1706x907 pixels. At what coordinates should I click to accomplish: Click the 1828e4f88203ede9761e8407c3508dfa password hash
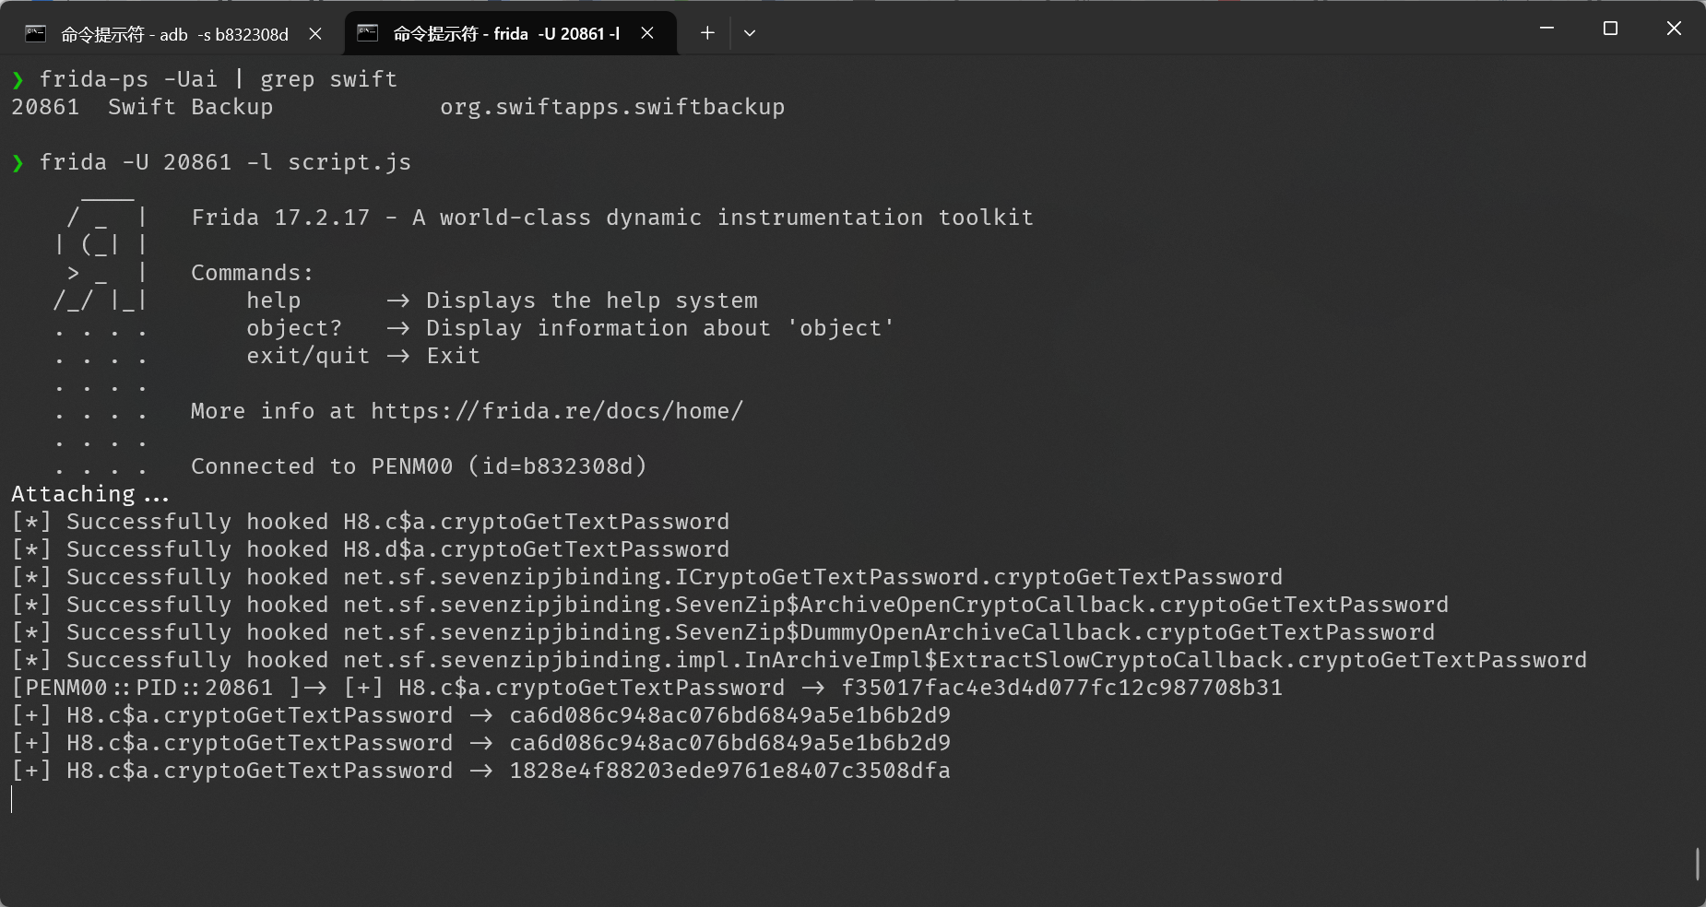(x=729, y=771)
